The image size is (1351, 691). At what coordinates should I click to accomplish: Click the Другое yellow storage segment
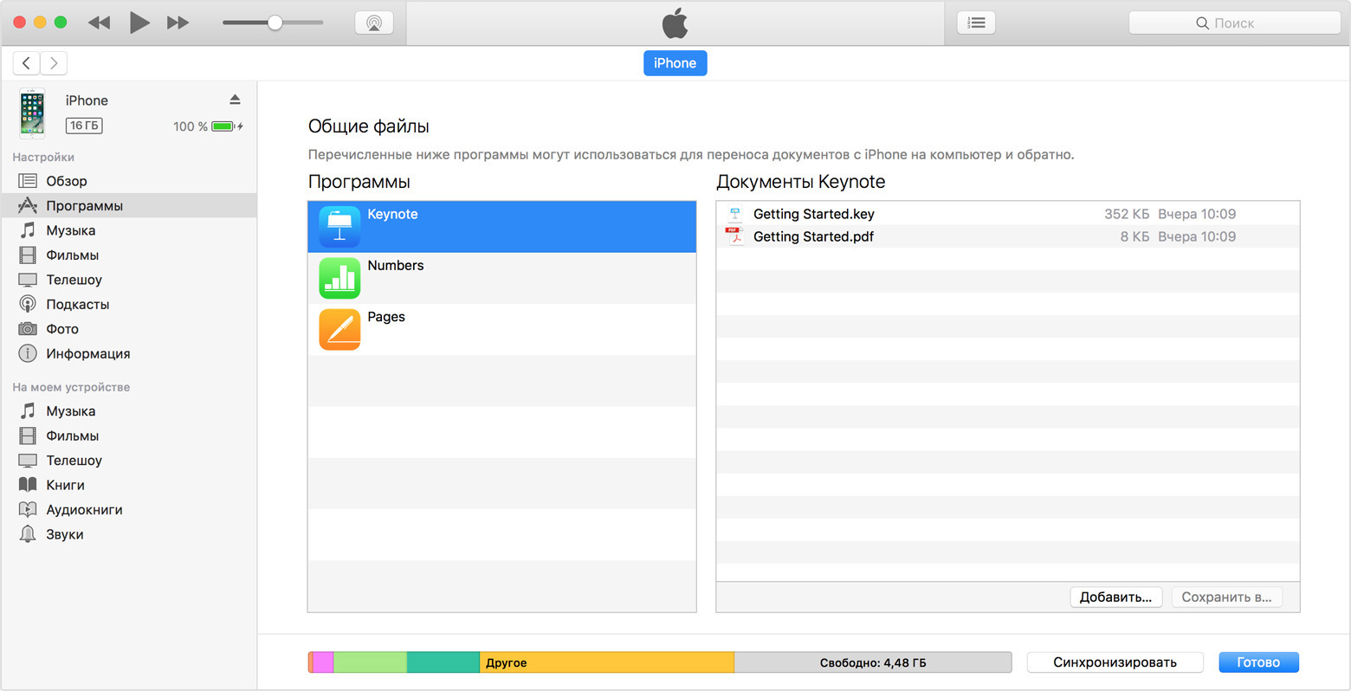pos(606,662)
